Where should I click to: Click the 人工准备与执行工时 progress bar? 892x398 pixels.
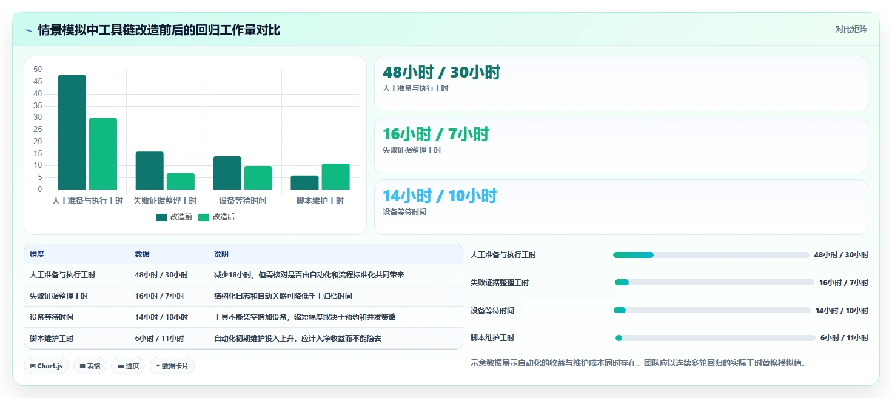pos(711,255)
